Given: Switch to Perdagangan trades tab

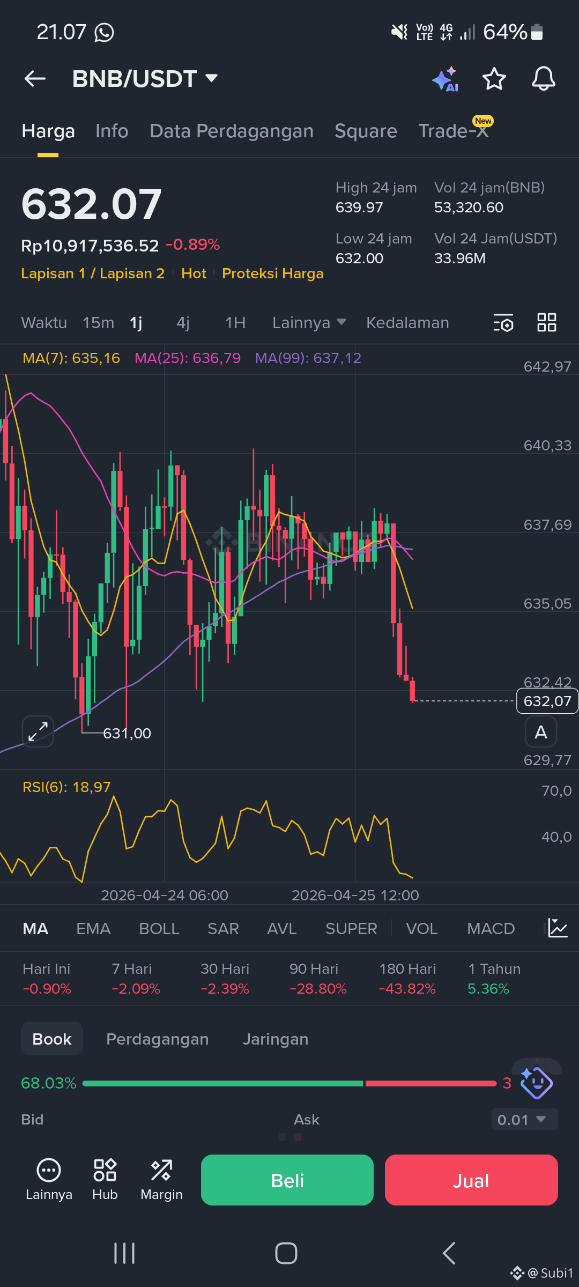Looking at the screenshot, I should [x=157, y=1039].
